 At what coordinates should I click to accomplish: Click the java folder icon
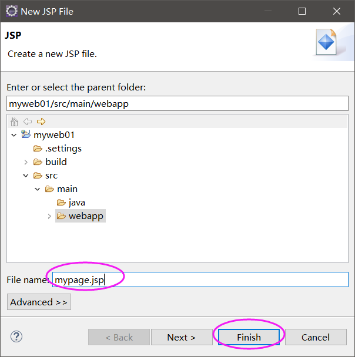[61, 203]
